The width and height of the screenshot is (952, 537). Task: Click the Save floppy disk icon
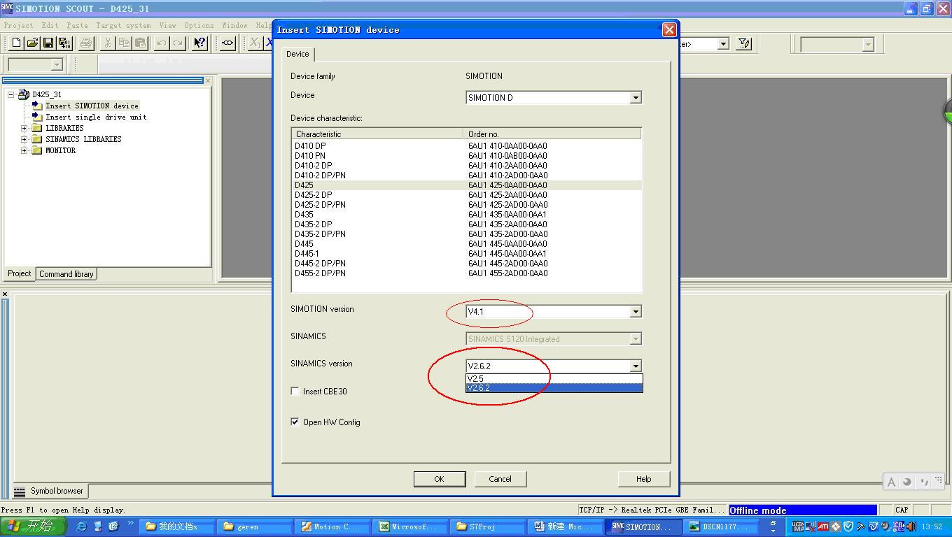coord(48,43)
